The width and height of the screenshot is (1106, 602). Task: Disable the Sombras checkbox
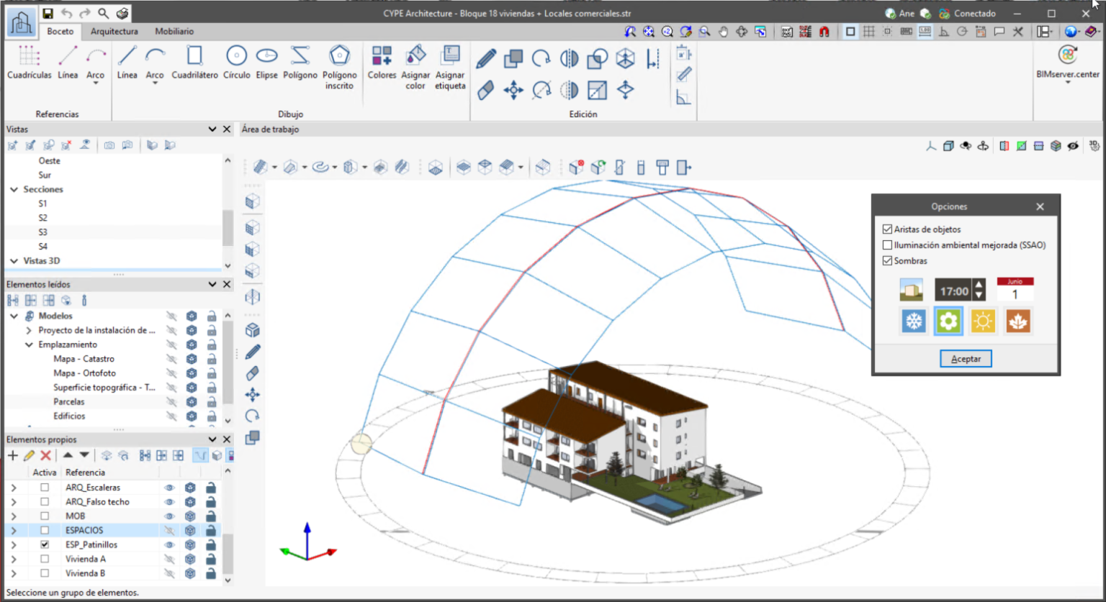[x=887, y=260]
